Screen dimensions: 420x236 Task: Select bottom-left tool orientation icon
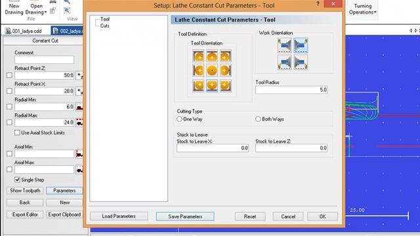[x=198, y=86]
